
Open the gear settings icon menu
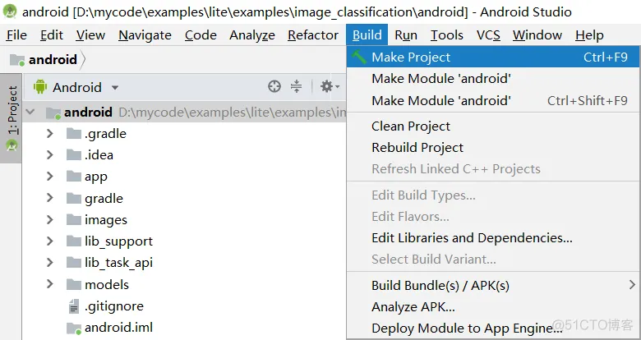[x=330, y=86]
